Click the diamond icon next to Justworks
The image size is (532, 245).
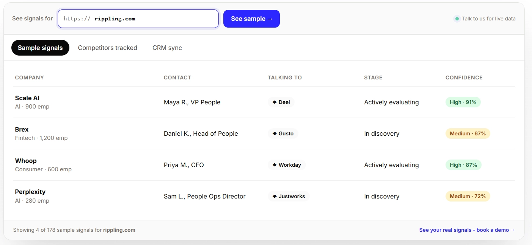tap(275, 196)
